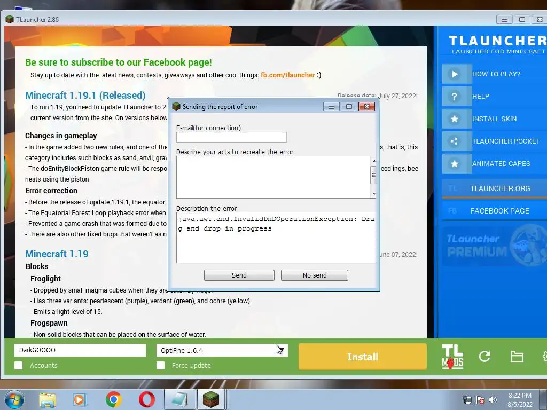Click the How To Play play icon
Image resolution: width=547 pixels, height=410 pixels.
click(x=454, y=74)
